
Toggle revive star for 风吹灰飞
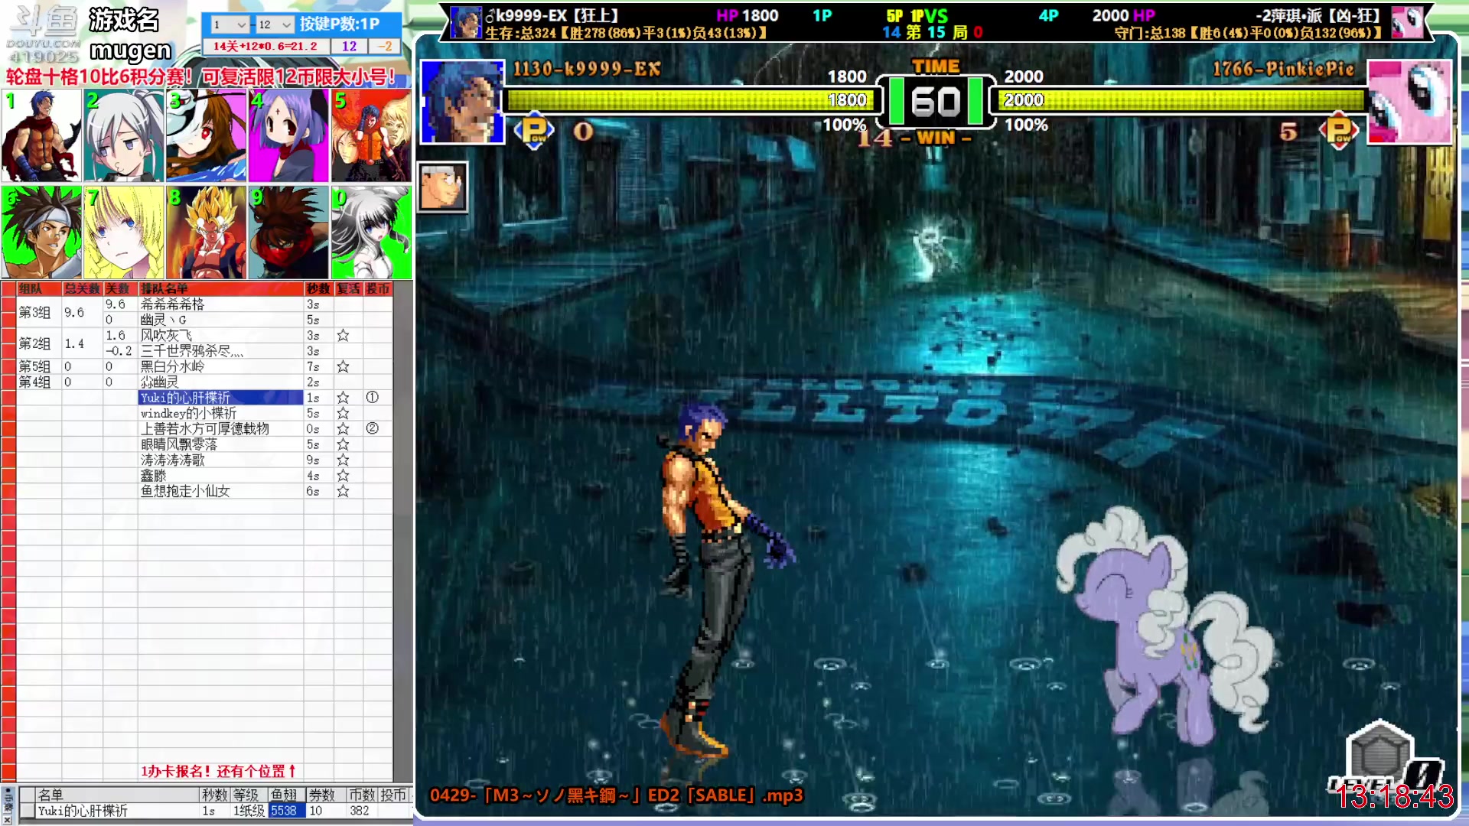click(x=343, y=335)
